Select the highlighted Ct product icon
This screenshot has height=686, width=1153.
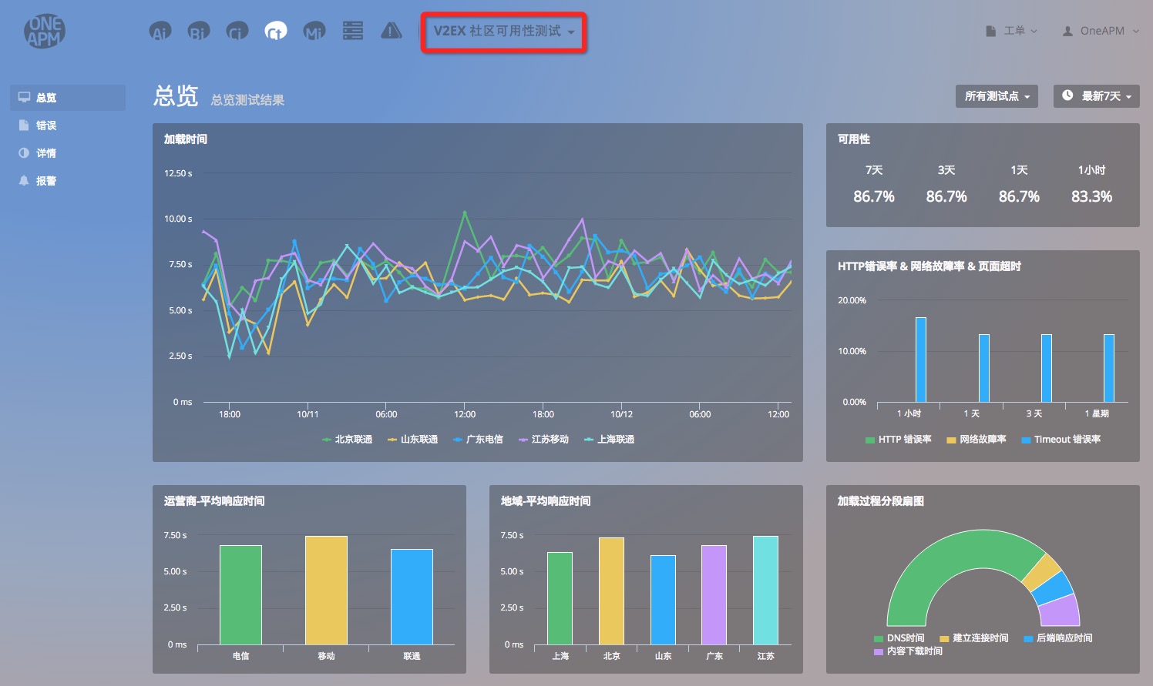click(275, 32)
